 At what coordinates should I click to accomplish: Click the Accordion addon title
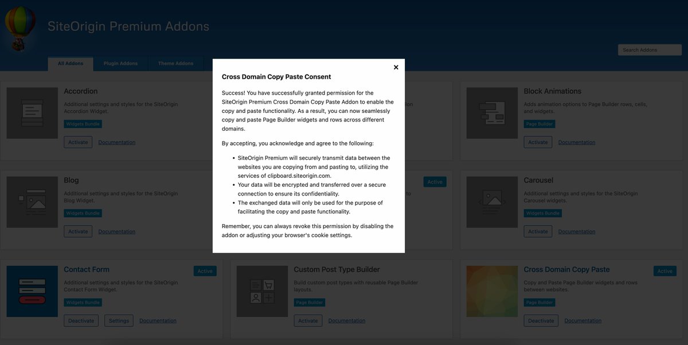pyautogui.click(x=81, y=91)
